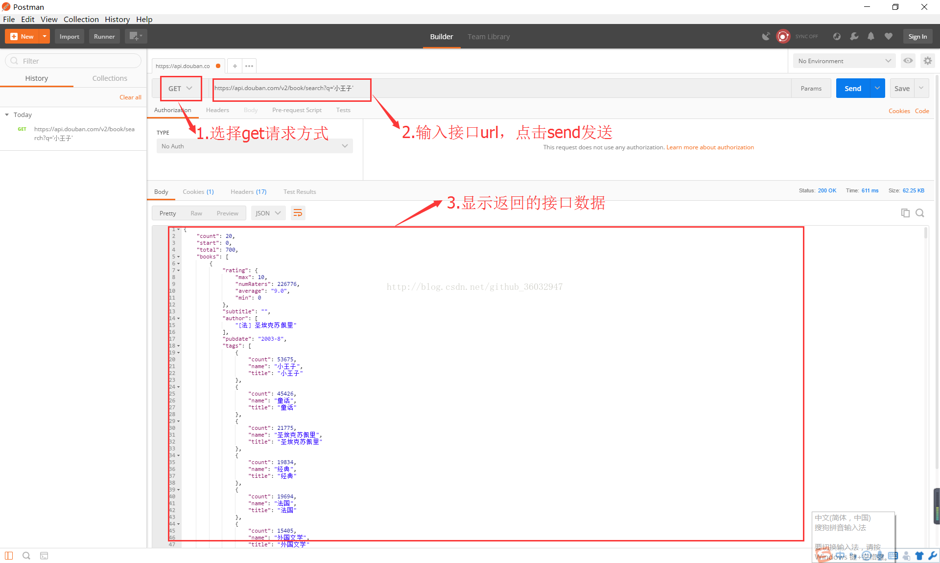Viewport: 940px width, 563px height.
Task: Collapse the "tags" array at line 18
Action: [179, 346]
